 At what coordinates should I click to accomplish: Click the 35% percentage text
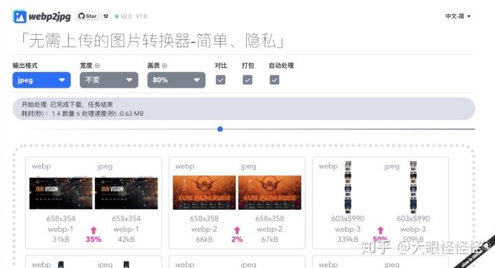pos(93,239)
